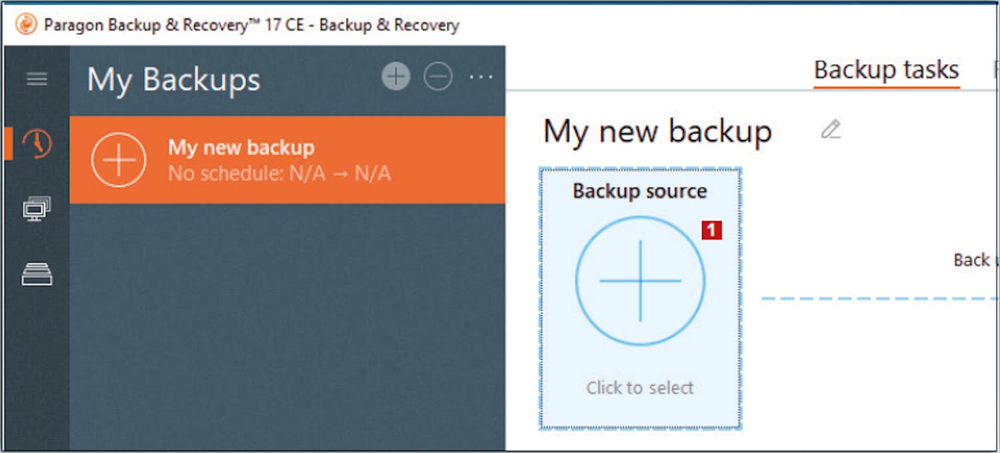Open the three-dot more options menu
The image size is (1000, 453).
tap(481, 77)
